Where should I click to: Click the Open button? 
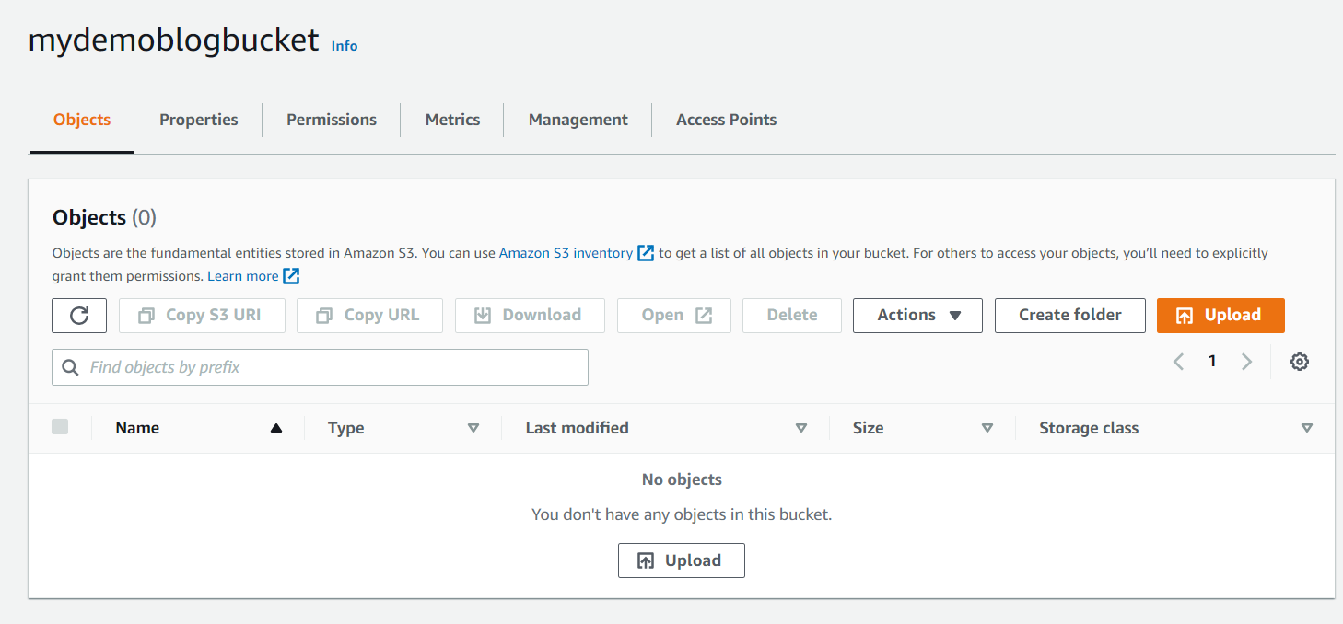(x=673, y=315)
